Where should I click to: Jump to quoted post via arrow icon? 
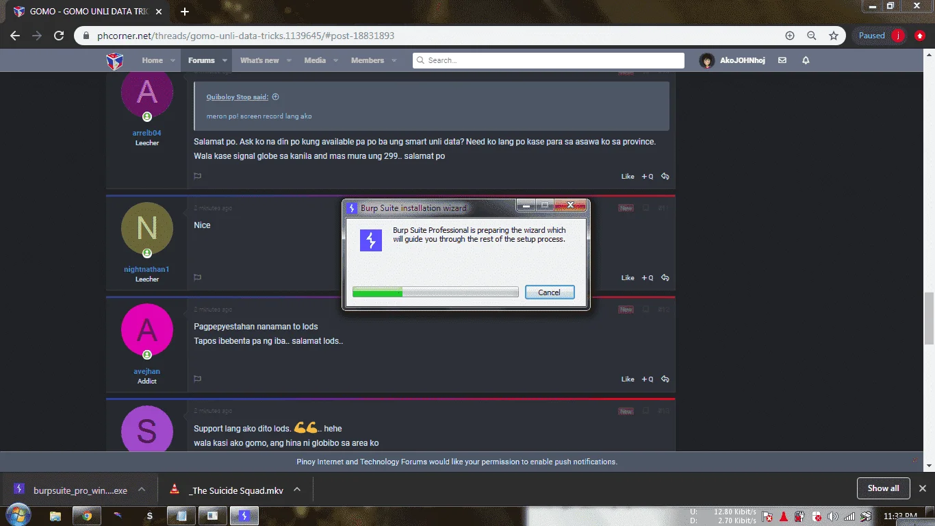[x=276, y=97]
